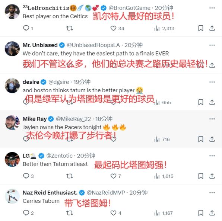This screenshot has height=221, width=222.
Task: View the 2,313 views count on LeBronchitis tweet
Action: click(x=164, y=28)
